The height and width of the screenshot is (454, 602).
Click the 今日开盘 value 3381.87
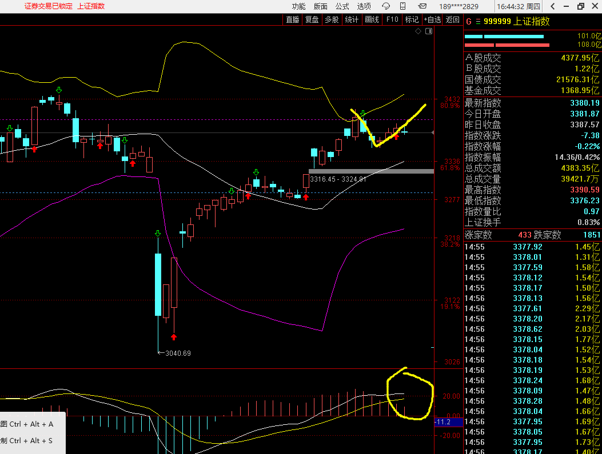click(x=585, y=114)
